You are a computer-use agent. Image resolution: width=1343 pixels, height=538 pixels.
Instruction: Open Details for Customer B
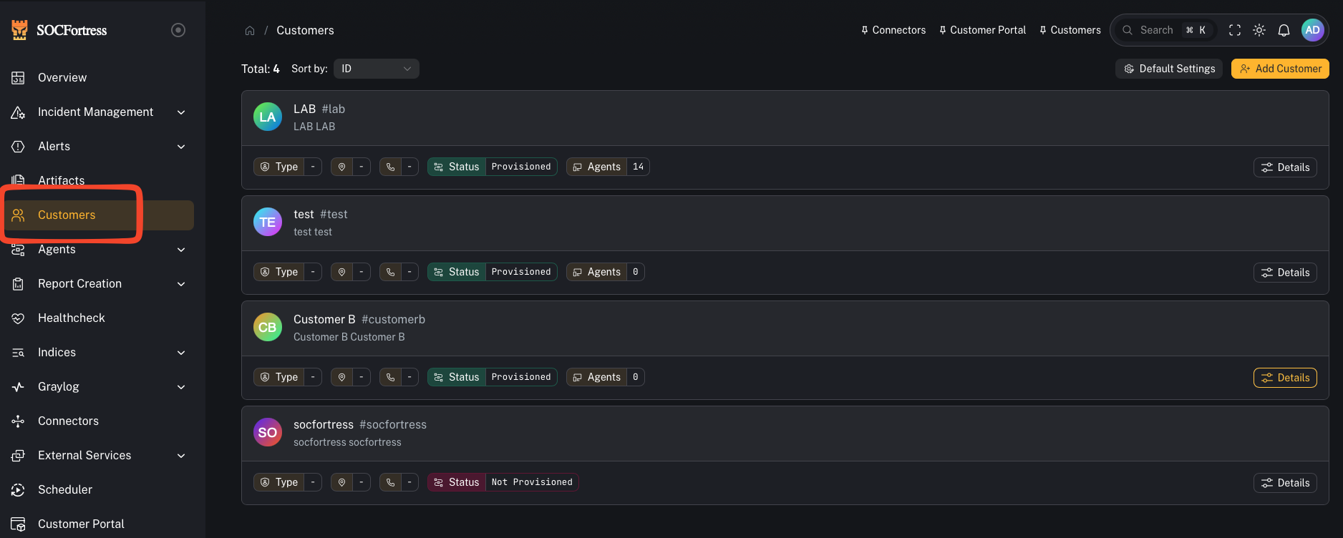(1285, 378)
